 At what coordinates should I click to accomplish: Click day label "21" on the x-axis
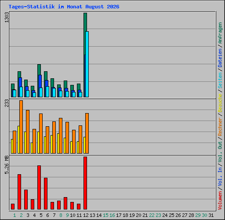click(x=145, y=215)
